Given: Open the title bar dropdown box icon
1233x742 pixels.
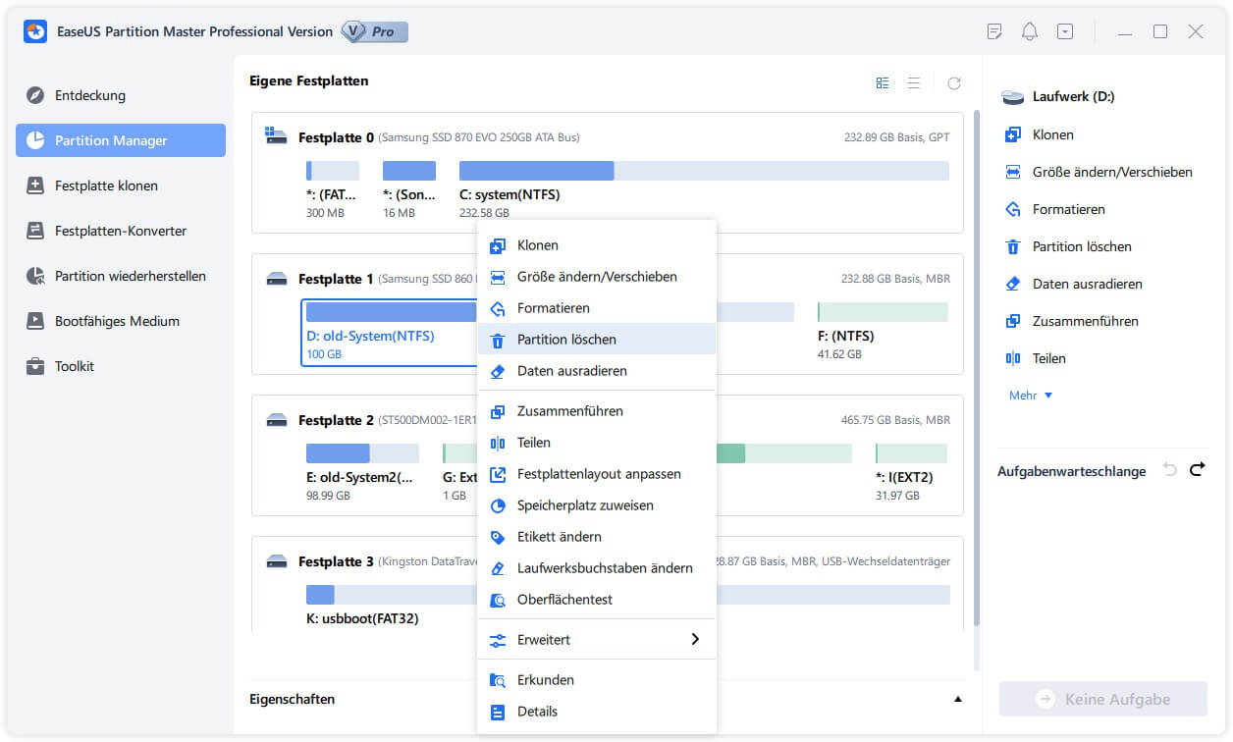Looking at the screenshot, I should 1065,31.
